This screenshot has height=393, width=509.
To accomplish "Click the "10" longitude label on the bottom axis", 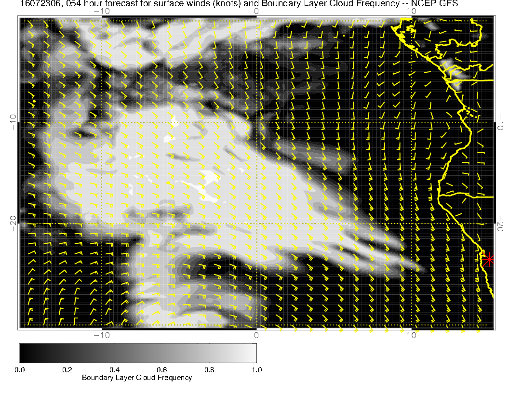I will (x=411, y=335).
